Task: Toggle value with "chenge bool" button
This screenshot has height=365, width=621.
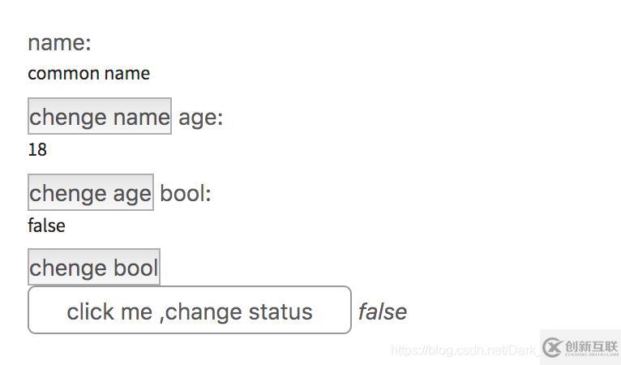Action: (94, 267)
